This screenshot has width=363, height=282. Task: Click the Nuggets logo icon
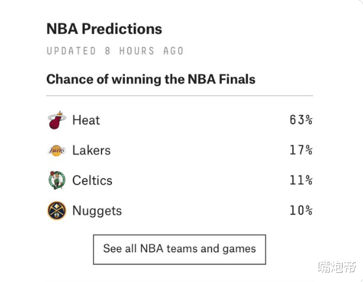(57, 211)
